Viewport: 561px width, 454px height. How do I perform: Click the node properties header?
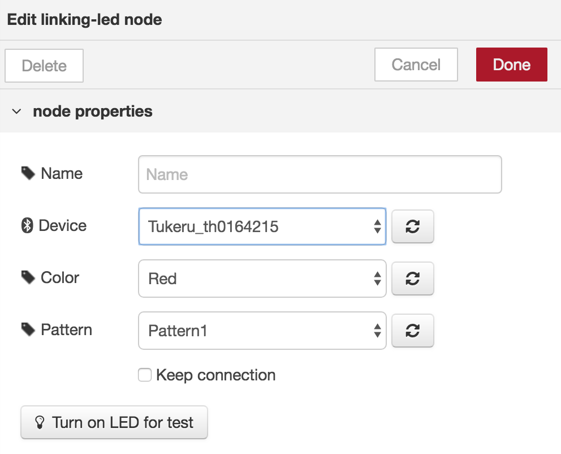coord(93,112)
